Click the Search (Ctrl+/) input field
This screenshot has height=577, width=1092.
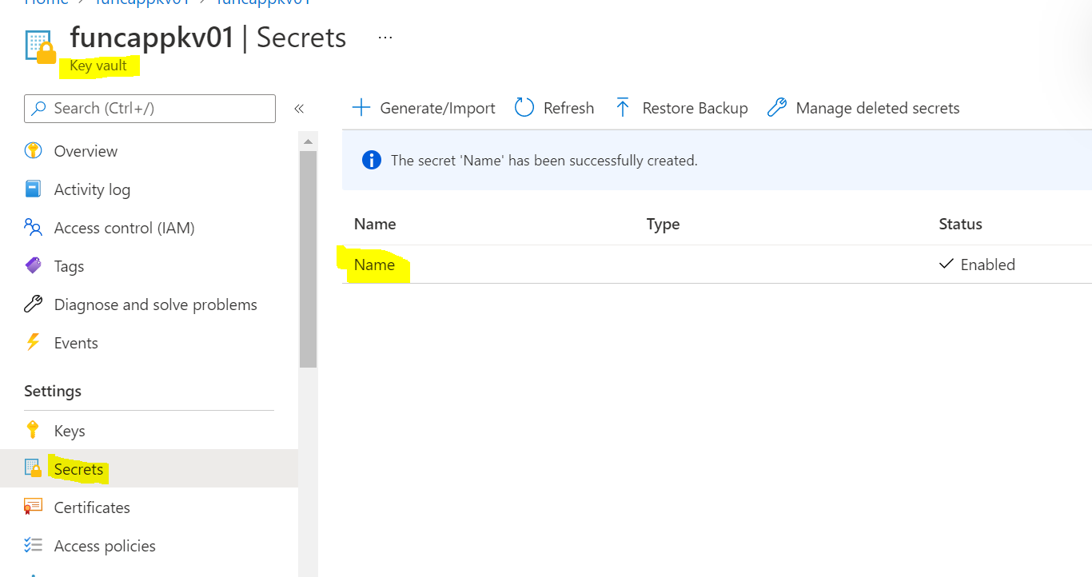149,109
